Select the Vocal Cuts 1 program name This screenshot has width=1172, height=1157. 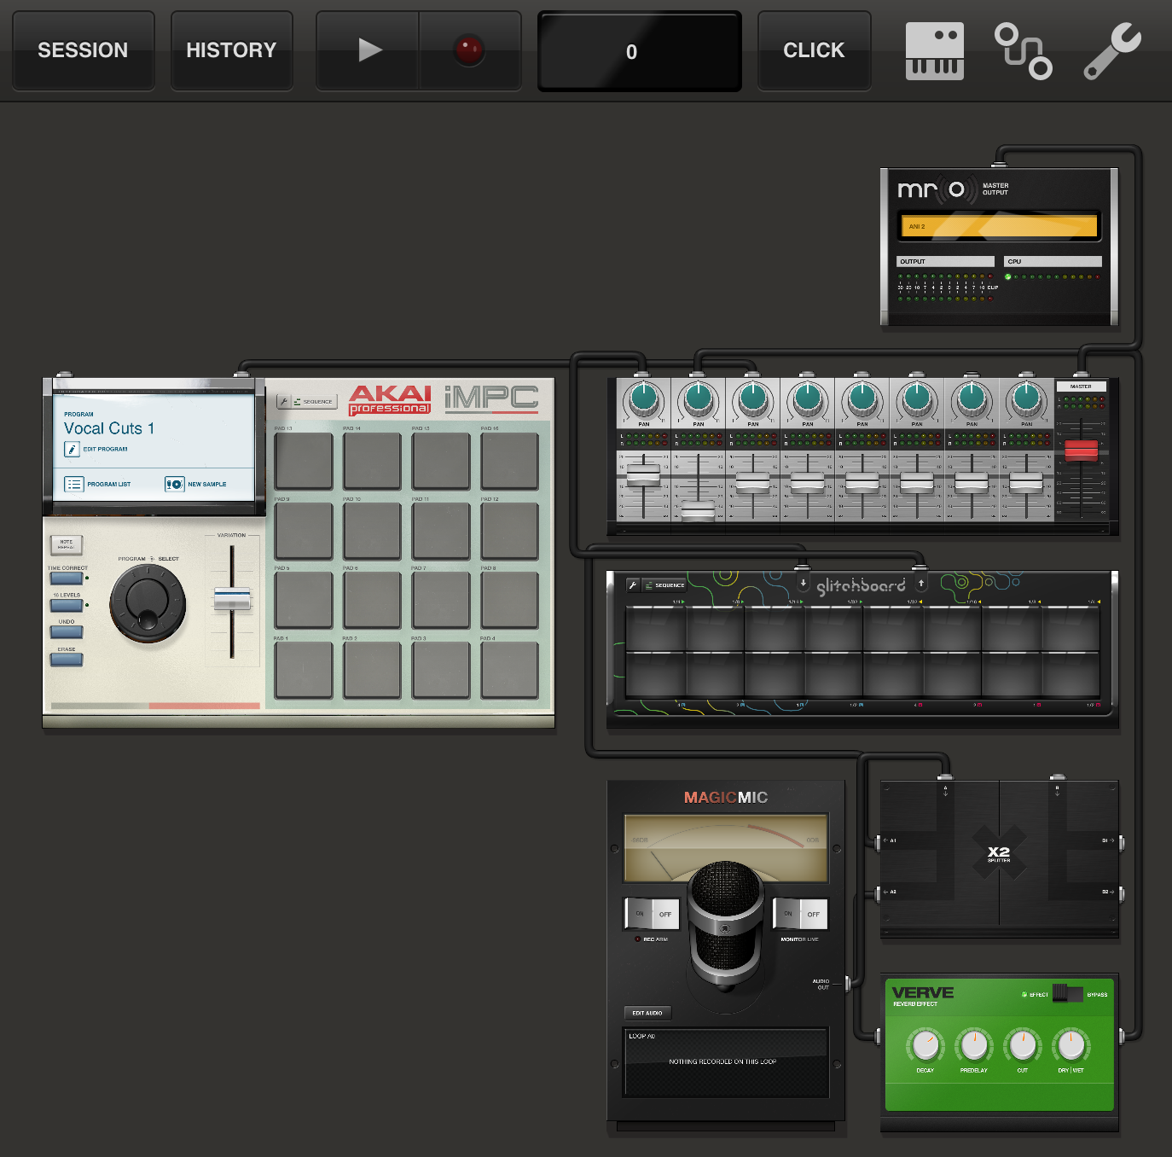109,428
